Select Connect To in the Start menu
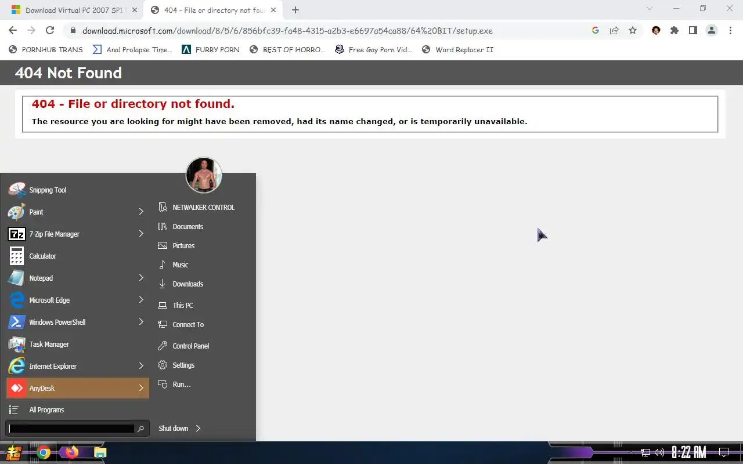The image size is (743, 464). (x=188, y=324)
